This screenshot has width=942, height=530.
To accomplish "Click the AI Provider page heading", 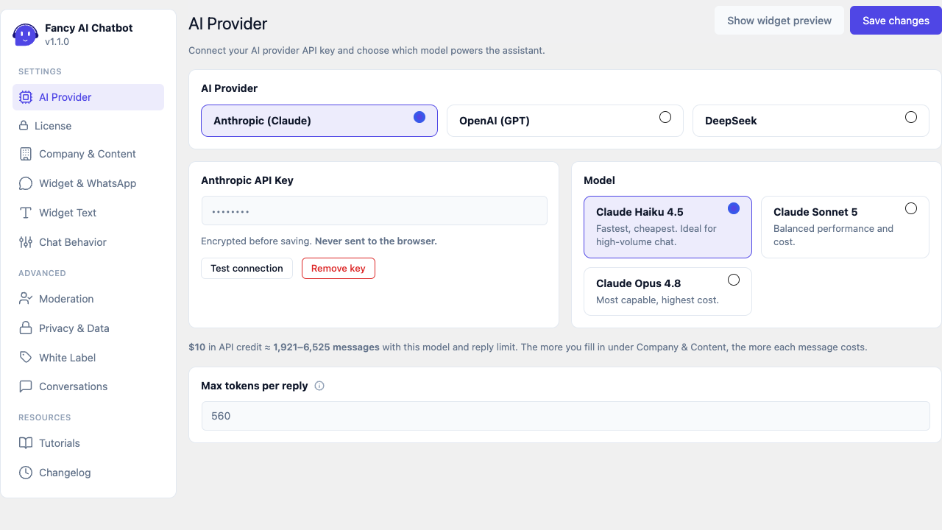I will click(x=228, y=24).
